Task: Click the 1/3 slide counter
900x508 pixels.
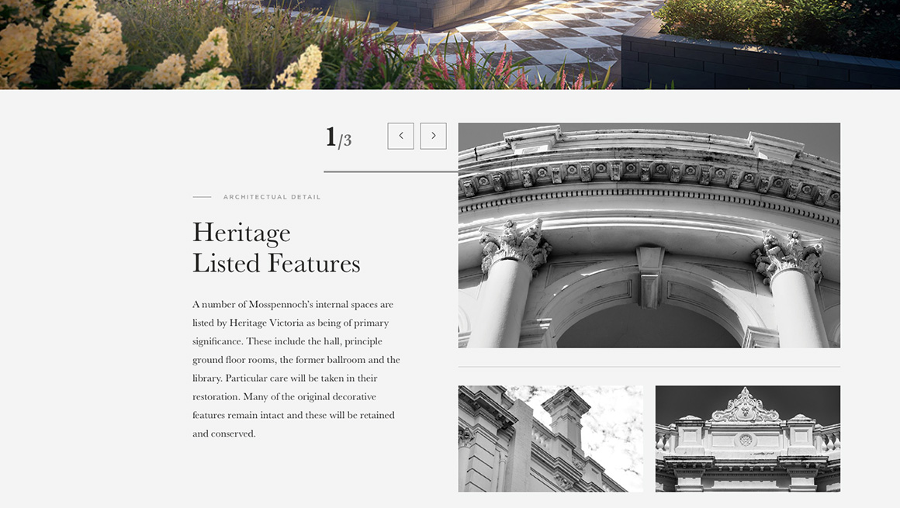Action: 339,138
